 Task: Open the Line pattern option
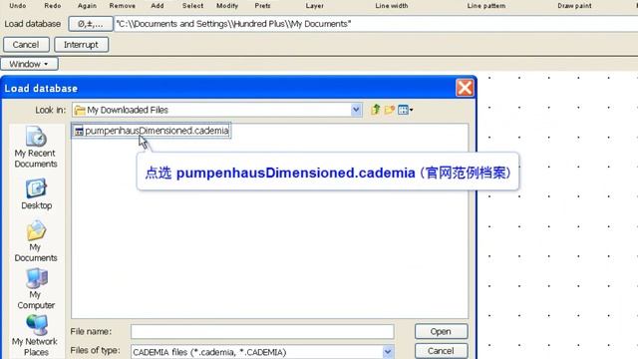pyautogui.click(x=486, y=6)
